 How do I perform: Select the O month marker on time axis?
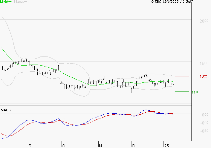pyautogui.click(x=63, y=146)
